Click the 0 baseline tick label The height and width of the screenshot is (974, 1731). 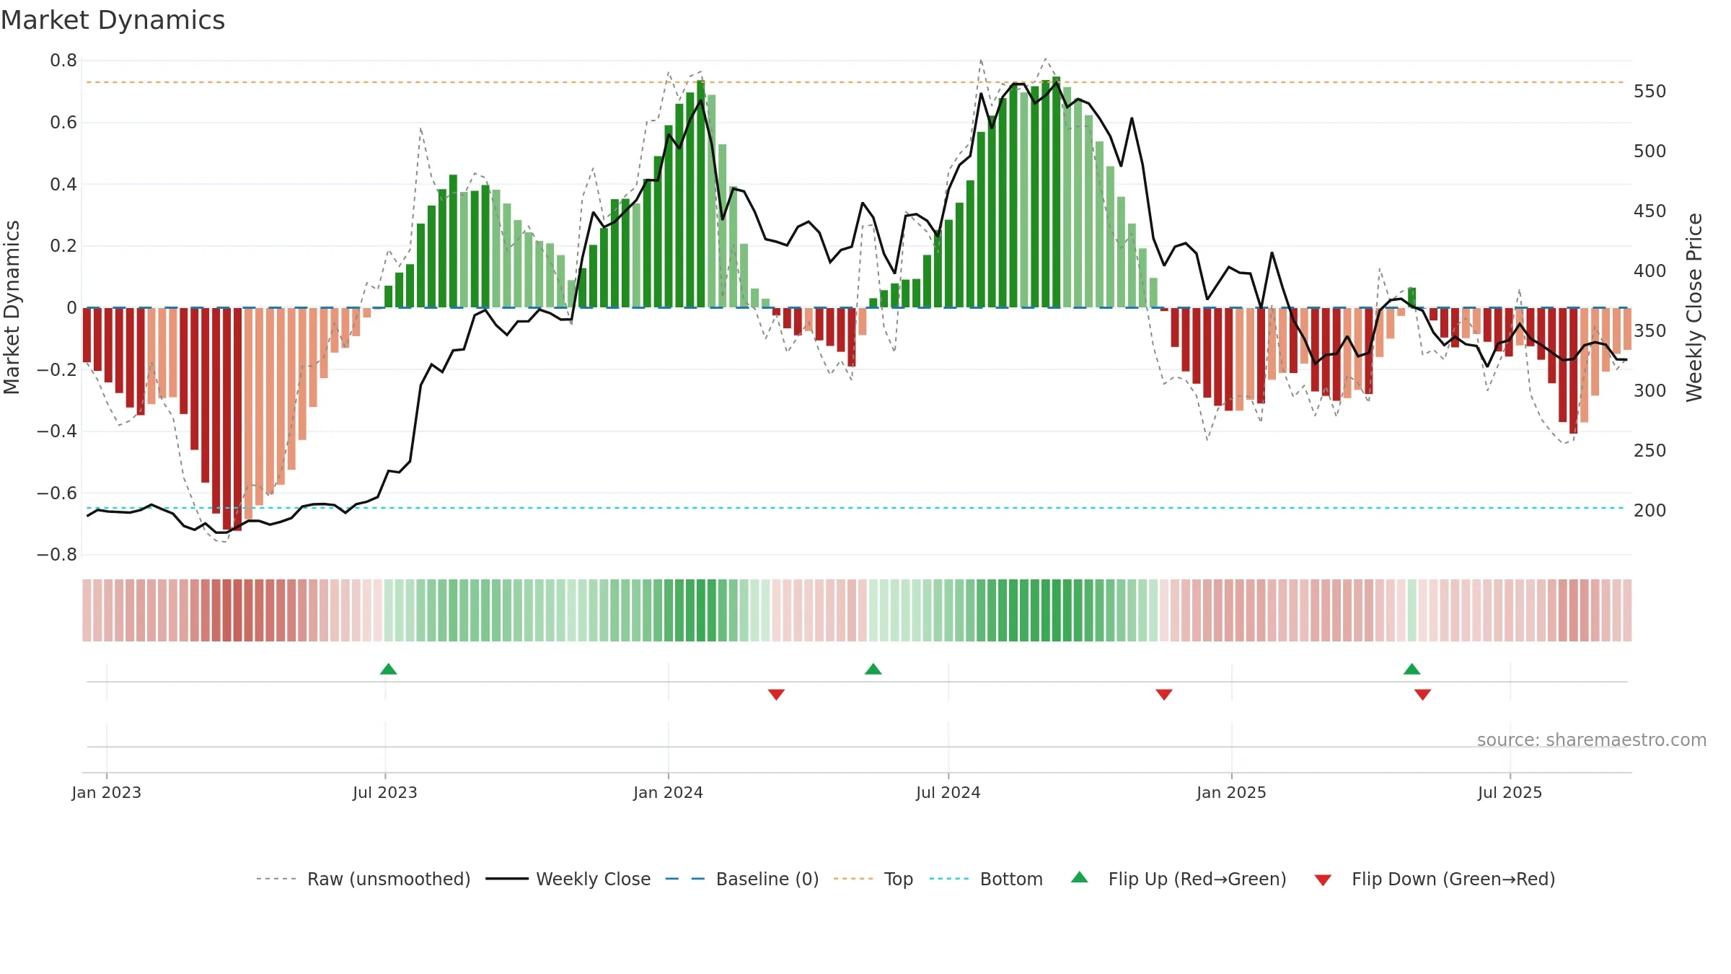click(x=72, y=308)
